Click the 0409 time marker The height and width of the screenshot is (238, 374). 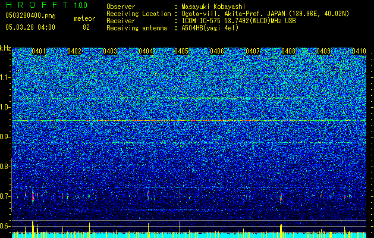323,51
